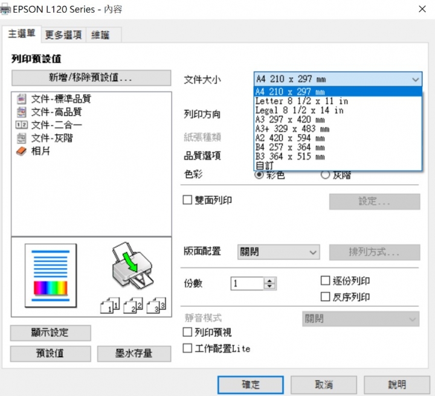Increase copies with the up arrow
Viewport: 435px width, 396px height.
tap(269, 281)
